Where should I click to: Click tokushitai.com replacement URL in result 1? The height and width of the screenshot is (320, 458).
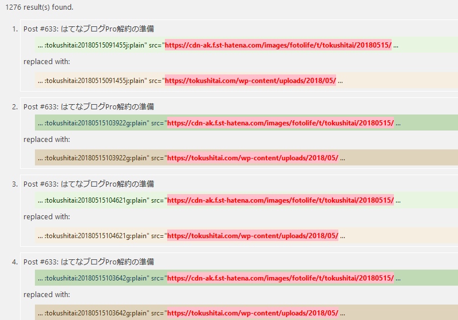click(250, 81)
